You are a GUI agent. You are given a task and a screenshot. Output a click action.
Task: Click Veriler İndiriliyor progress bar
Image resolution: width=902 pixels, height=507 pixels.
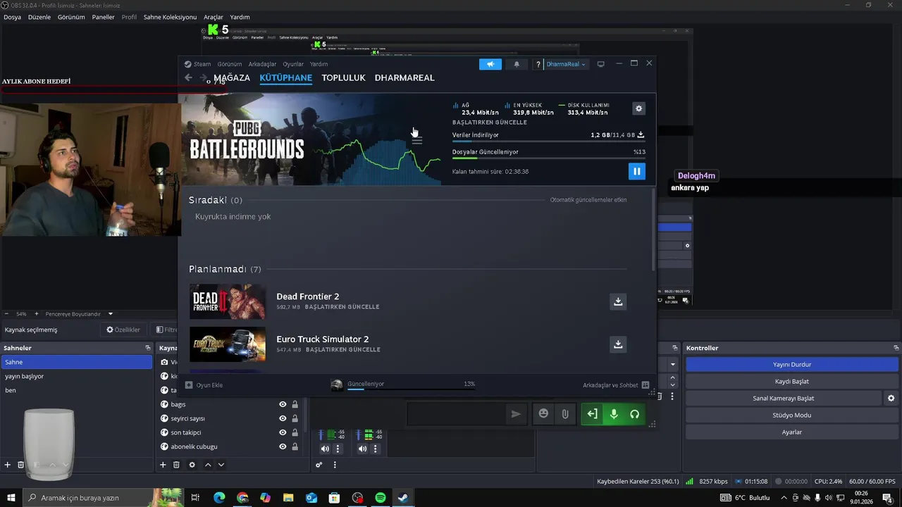(548, 141)
